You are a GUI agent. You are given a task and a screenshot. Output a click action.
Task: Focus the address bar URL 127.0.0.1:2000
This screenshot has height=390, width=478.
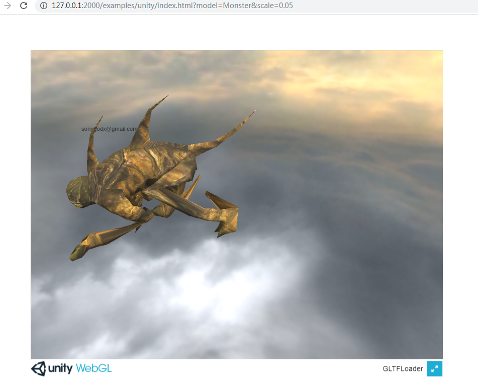172,6
